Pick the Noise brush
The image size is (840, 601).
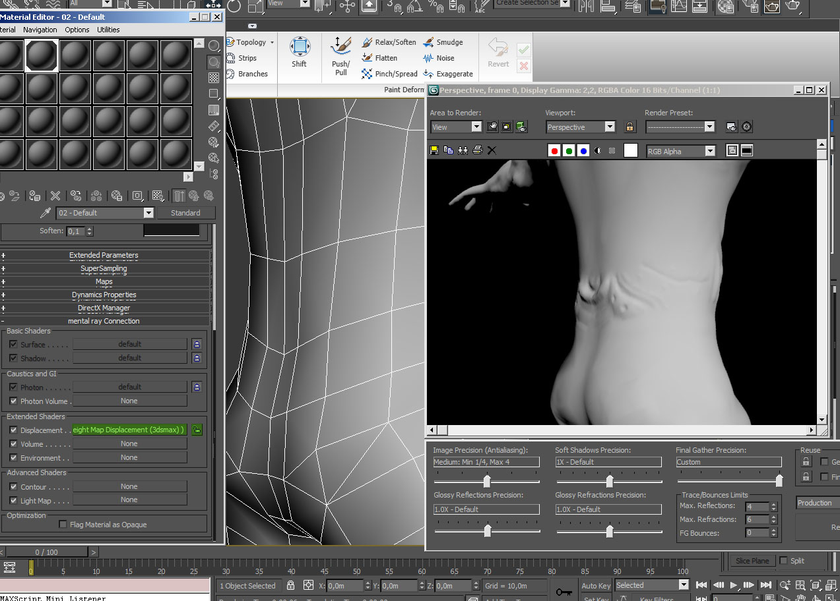(439, 58)
